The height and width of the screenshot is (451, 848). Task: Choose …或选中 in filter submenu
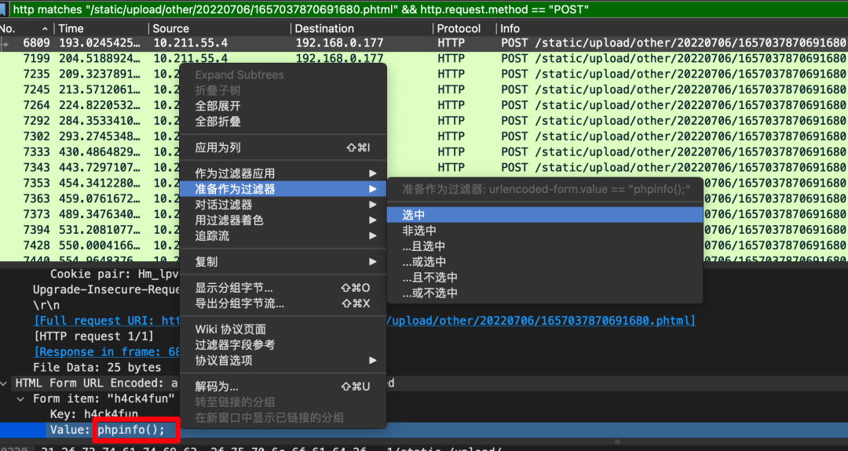[x=545, y=262]
